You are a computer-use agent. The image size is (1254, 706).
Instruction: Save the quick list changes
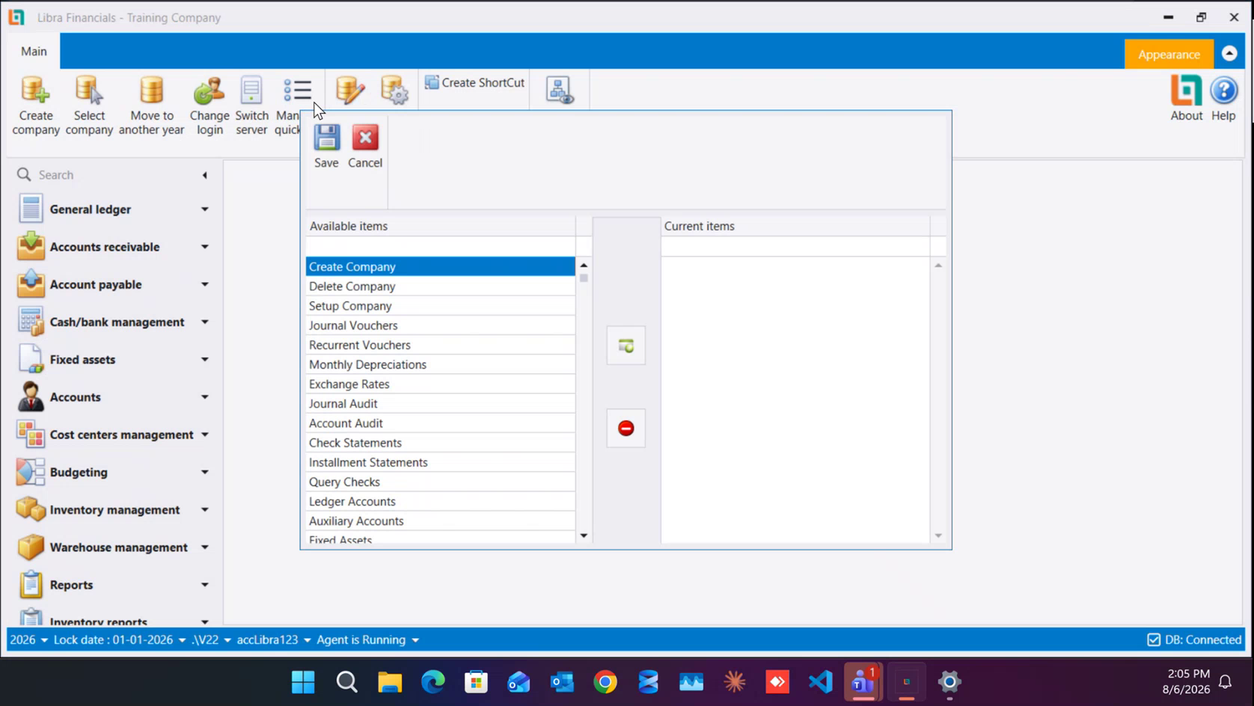[326, 146]
